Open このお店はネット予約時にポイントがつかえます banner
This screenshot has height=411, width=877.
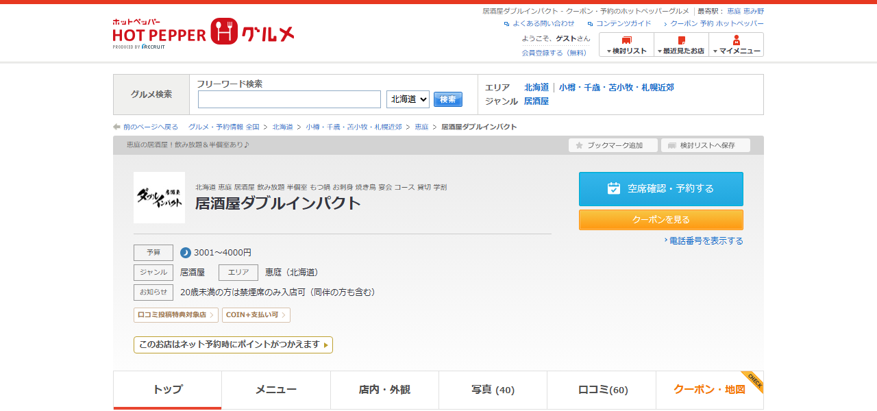233,345
